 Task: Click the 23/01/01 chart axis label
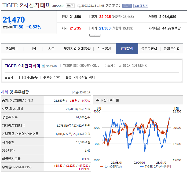coord(162,163)
